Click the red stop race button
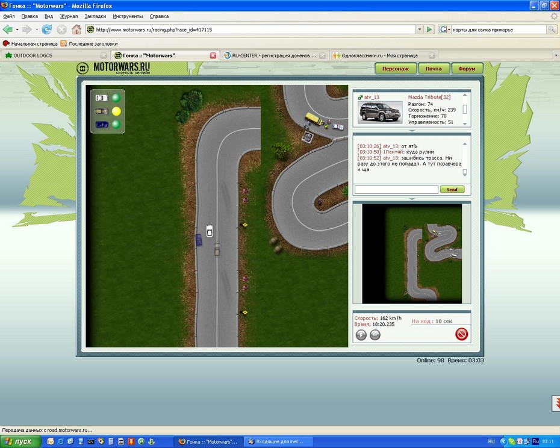This screenshot has height=448, width=560. pyautogui.click(x=461, y=334)
